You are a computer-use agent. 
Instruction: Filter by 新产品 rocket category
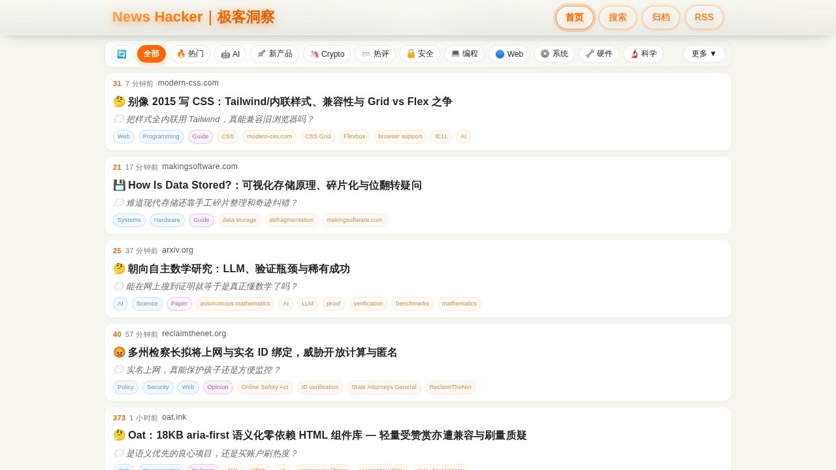click(x=274, y=54)
